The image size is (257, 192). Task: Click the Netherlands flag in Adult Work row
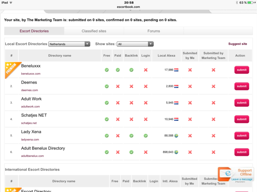[x=176, y=103]
